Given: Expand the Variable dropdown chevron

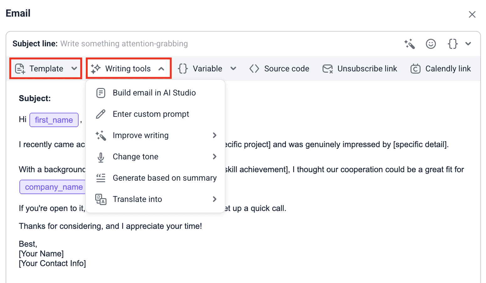Looking at the screenshot, I should pyautogui.click(x=233, y=68).
